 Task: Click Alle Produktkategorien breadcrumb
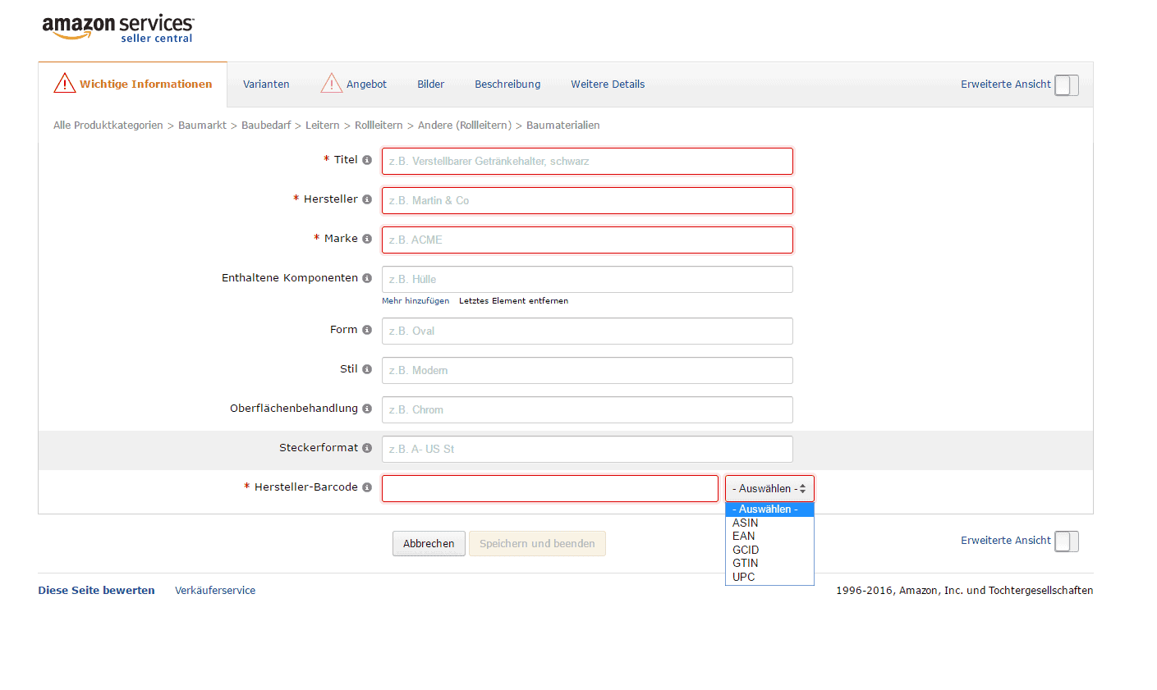point(108,126)
